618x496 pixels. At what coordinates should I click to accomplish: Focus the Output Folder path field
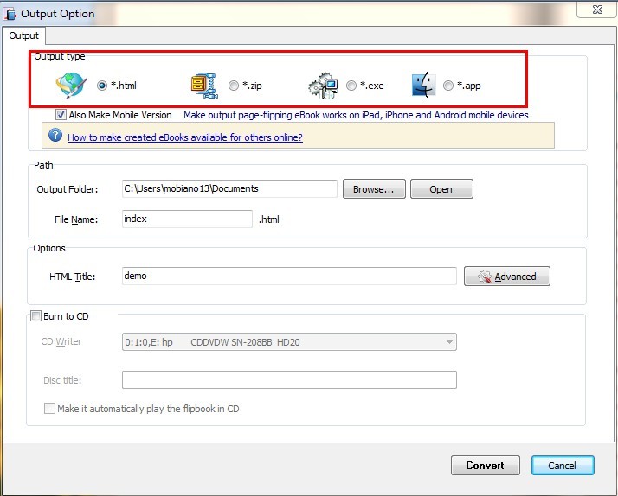229,188
